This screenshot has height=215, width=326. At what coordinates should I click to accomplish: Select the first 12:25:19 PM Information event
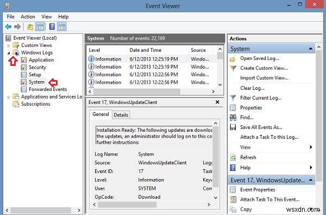152,59
